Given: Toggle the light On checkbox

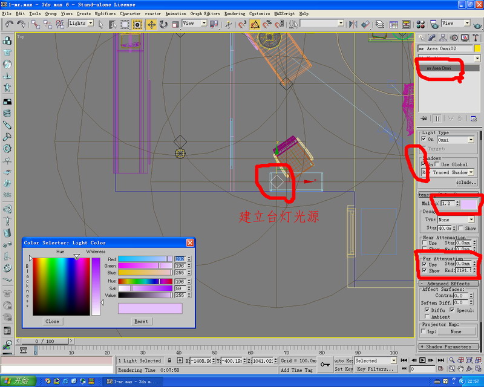Looking at the screenshot, I should tap(423, 140).
